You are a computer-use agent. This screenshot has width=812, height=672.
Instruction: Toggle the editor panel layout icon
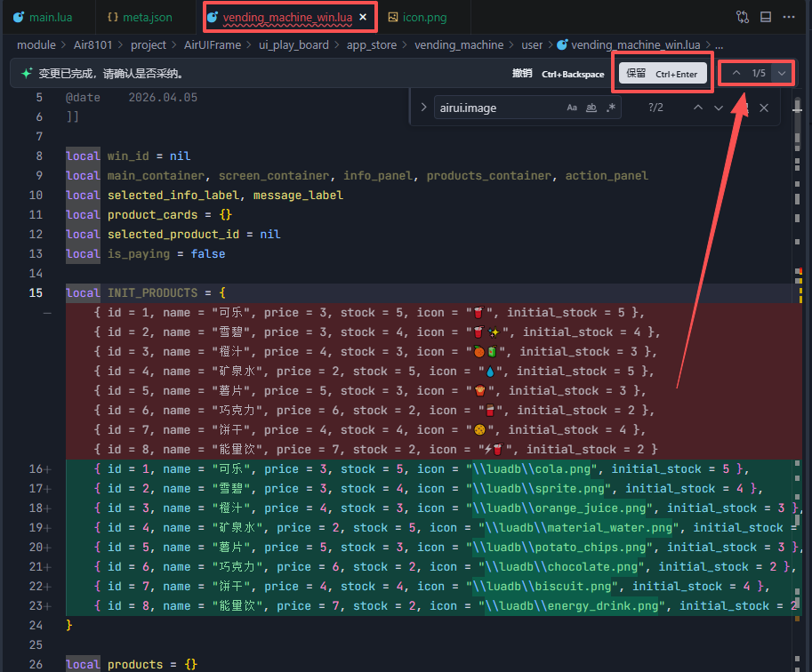pos(766,17)
